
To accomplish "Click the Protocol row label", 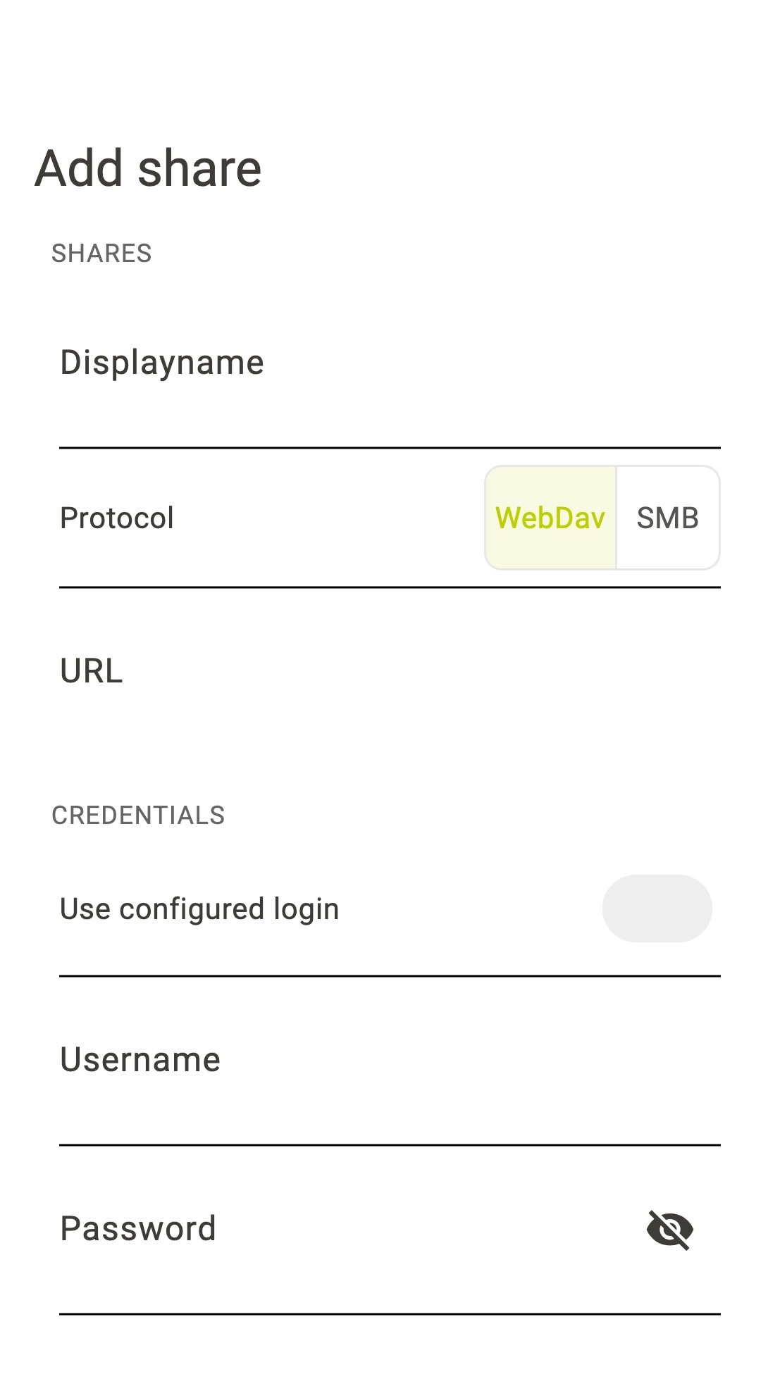I will 117,518.
